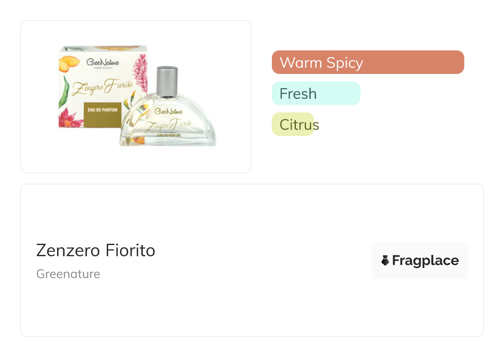Open the Greenature brand link
Viewport: 504px width, 357px height.
click(x=68, y=274)
